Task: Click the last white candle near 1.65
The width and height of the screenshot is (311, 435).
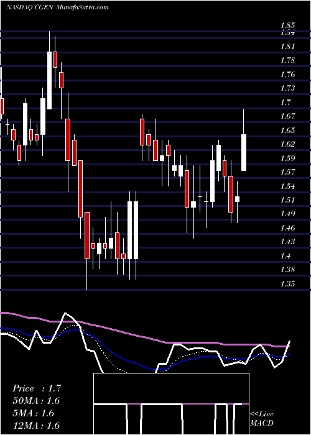Action: tap(244, 152)
